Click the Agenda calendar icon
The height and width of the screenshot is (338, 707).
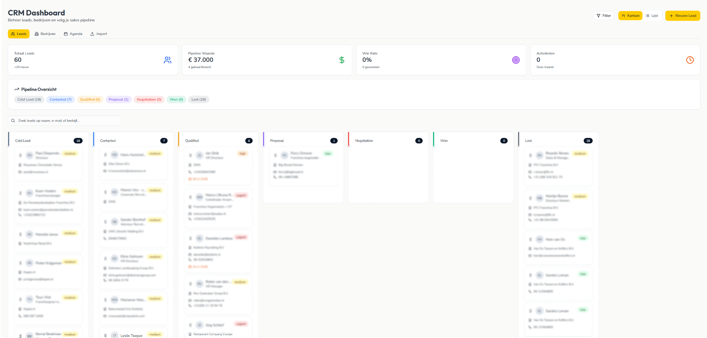pyautogui.click(x=66, y=34)
